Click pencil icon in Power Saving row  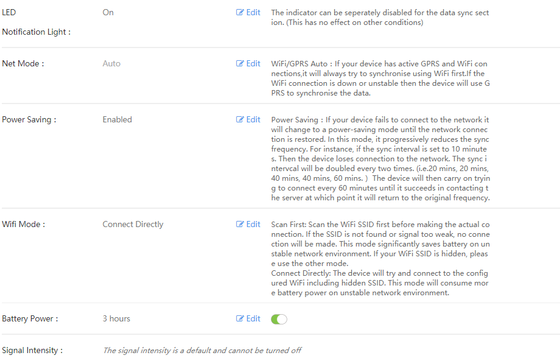[x=240, y=119]
